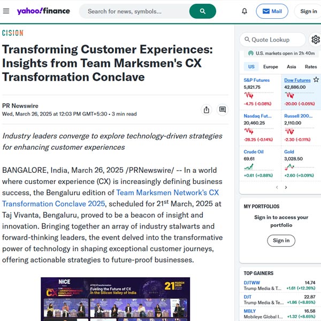
Task: Click the PR Newswire byline
Action: (20, 106)
